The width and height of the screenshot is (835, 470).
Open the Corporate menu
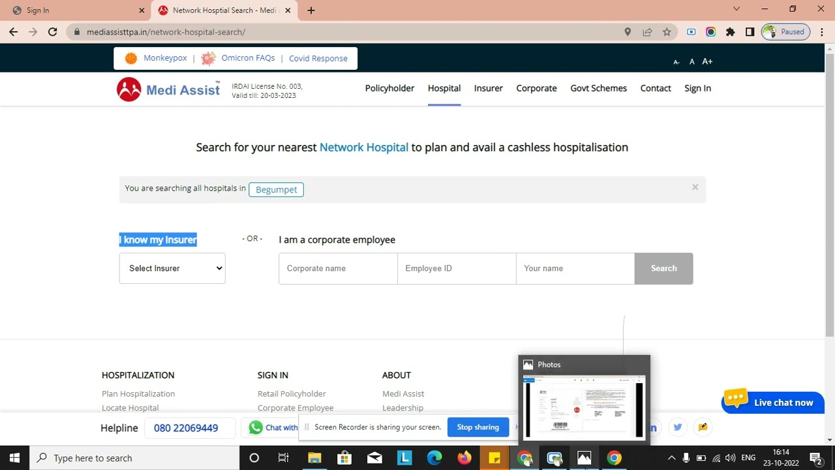click(536, 88)
